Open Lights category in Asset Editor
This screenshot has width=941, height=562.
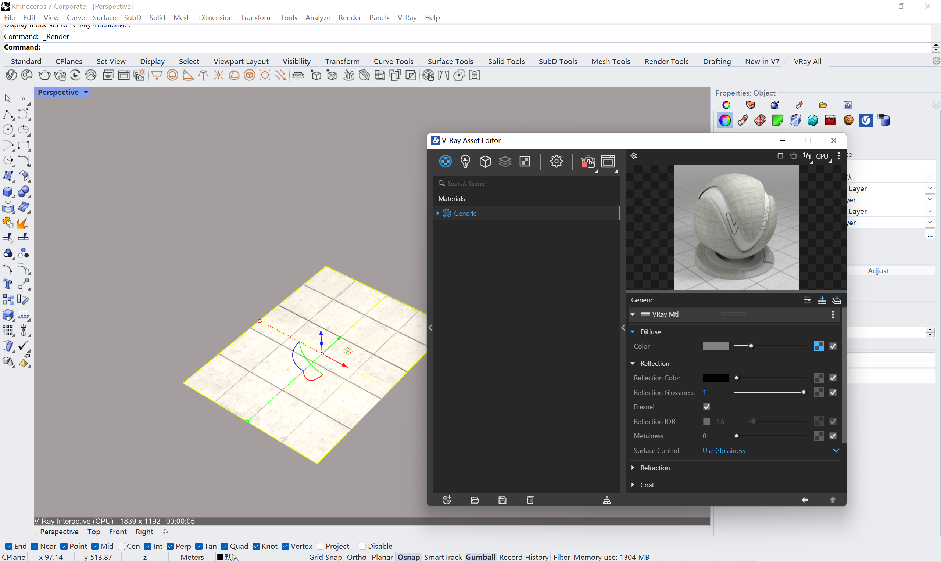(x=465, y=161)
